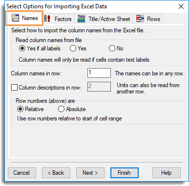189x186 pixels.
Task: Open Help for this dialog
Action: coord(167,173)
